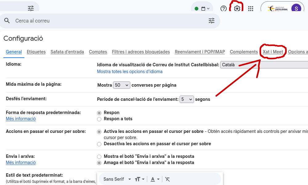Click the purple S account avatar
Screen dimensions: 308x185
(296, 9)
